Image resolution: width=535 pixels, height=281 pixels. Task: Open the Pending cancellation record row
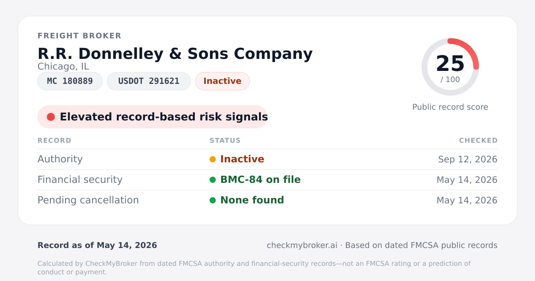coord(267,200)
